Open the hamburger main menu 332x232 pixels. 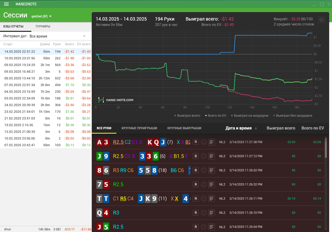(7, 4)
